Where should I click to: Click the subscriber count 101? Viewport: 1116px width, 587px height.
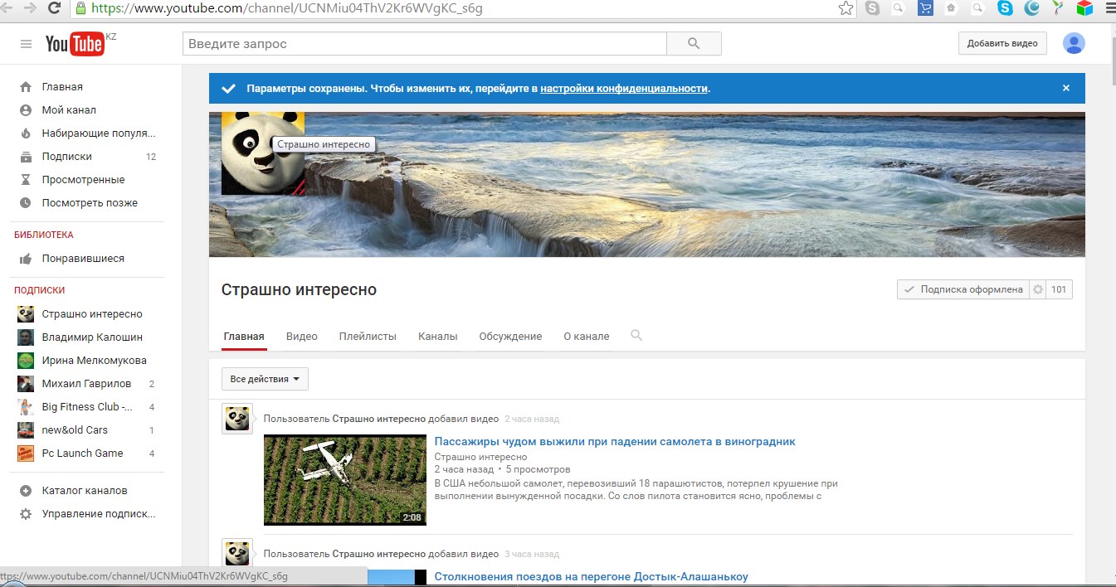(1059, 289)
